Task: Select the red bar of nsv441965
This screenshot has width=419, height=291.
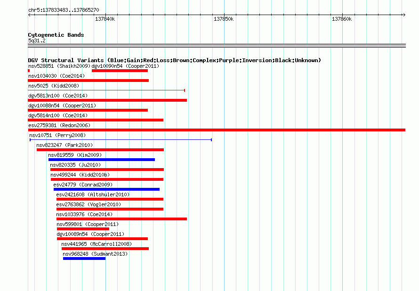Action: coord(105,249)
